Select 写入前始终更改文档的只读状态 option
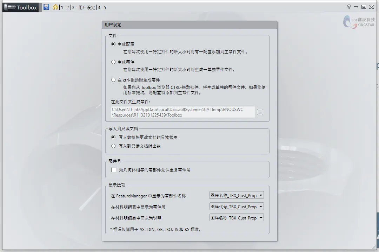Viewport: 379px width, 252px height. pos(113,137)
